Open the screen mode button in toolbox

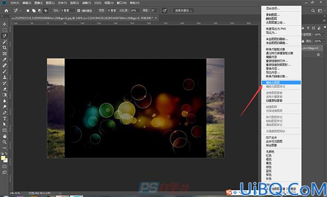[x=4, y=173]
